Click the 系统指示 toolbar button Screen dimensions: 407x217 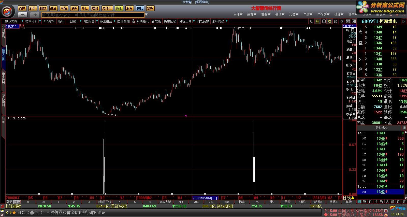142,21
